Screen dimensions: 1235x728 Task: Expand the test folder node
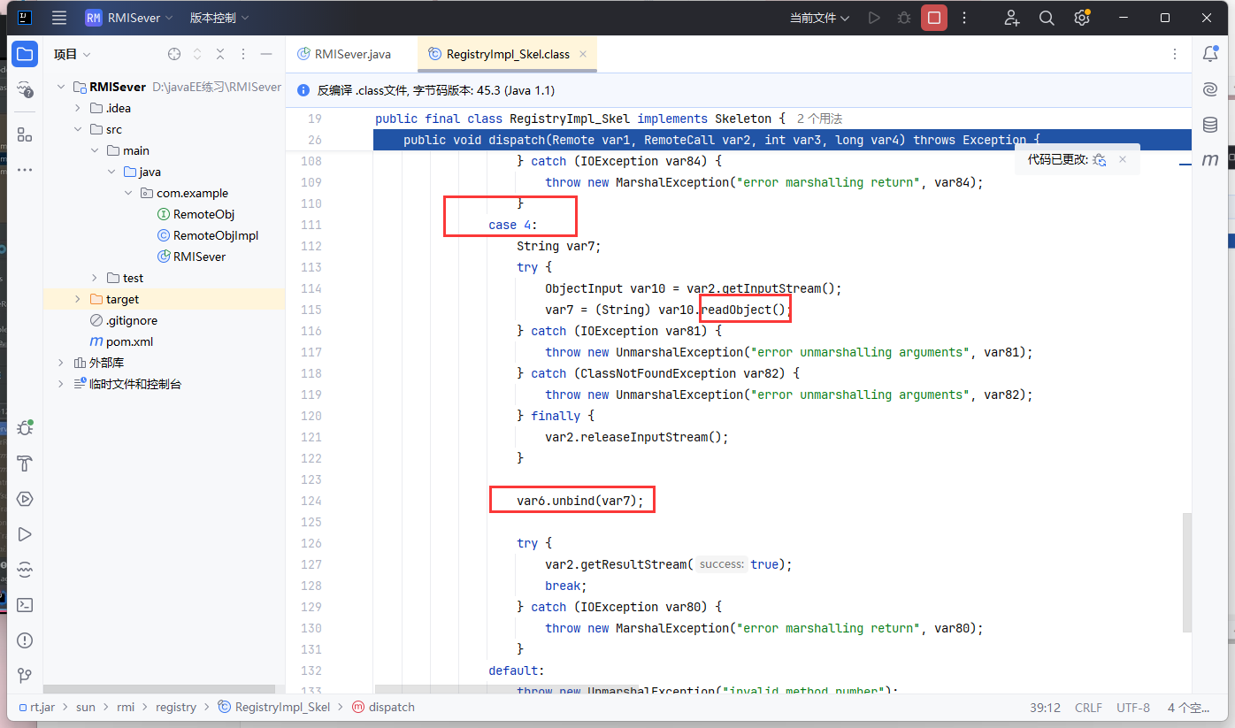click(x=95, y=278)
